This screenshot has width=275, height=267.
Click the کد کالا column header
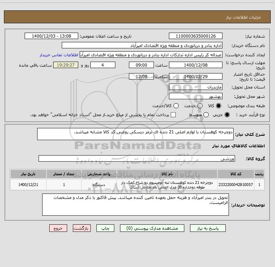236,174
